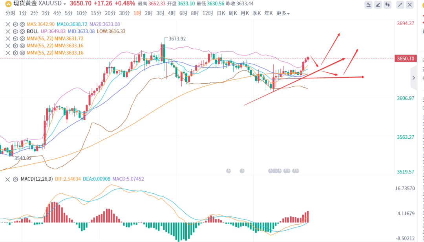Screen dimensions: 424x242
Task: Click the shrink chart fullscreen icon
Action: (400, 5)
